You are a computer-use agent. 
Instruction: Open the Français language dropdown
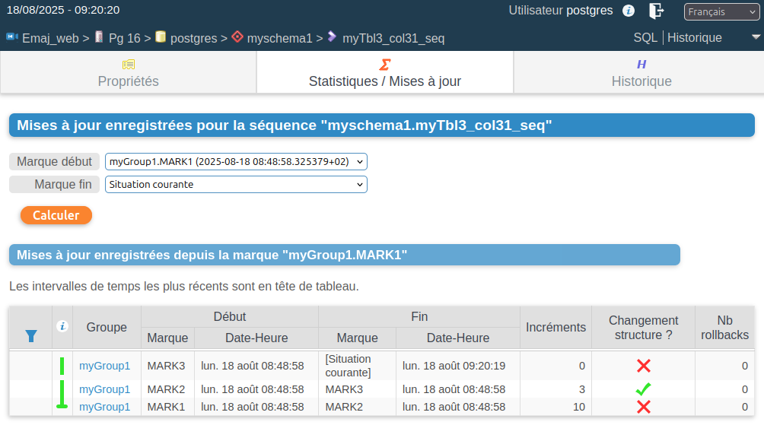pyautogui.click(x=721, y=11)
